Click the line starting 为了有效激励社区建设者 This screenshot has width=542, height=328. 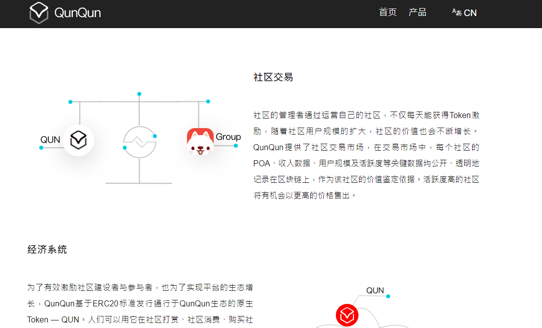(x=140, y=287)
